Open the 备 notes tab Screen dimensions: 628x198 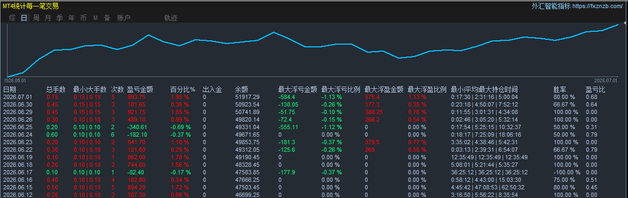(107, 18)
